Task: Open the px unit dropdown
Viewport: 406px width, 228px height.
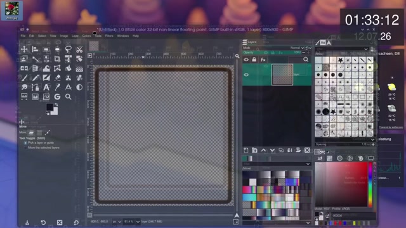Action: (117, 222)
